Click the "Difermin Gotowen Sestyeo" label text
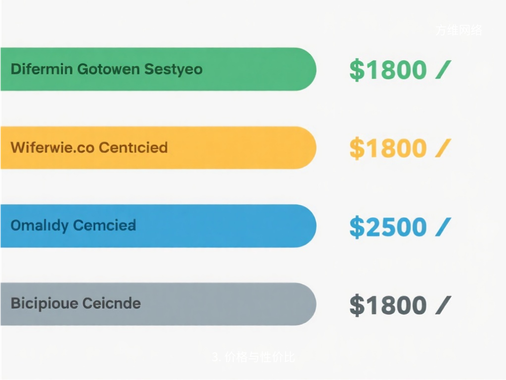 click(x=106, y=69)
